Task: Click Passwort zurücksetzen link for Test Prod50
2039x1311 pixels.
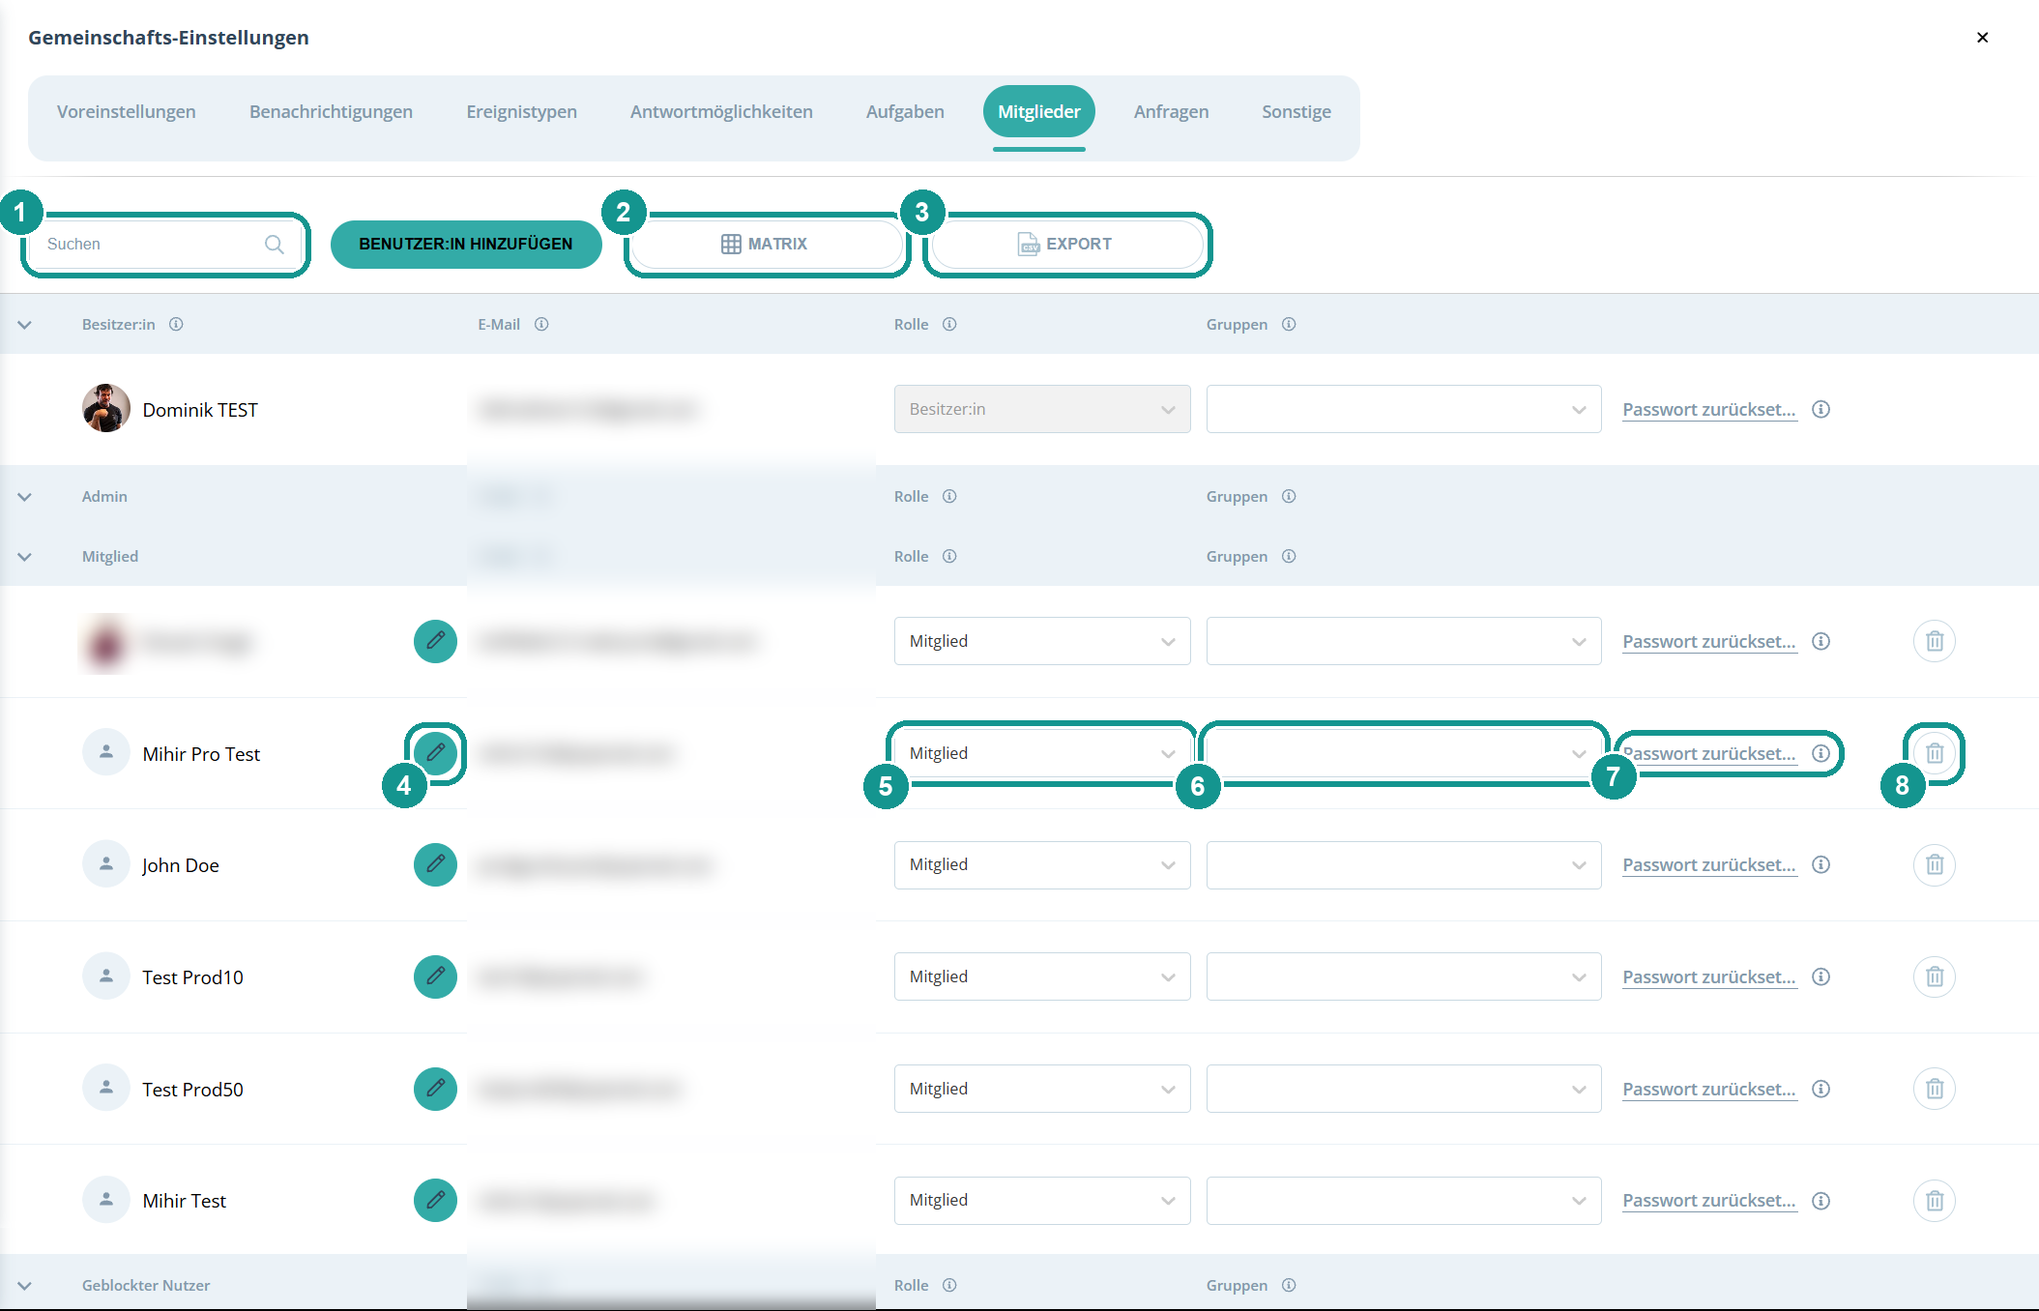Action: point(1709,1089)
